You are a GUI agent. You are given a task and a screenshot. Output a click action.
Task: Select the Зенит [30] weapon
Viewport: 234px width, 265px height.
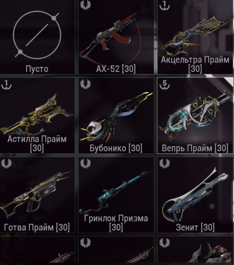pos(196,195)
